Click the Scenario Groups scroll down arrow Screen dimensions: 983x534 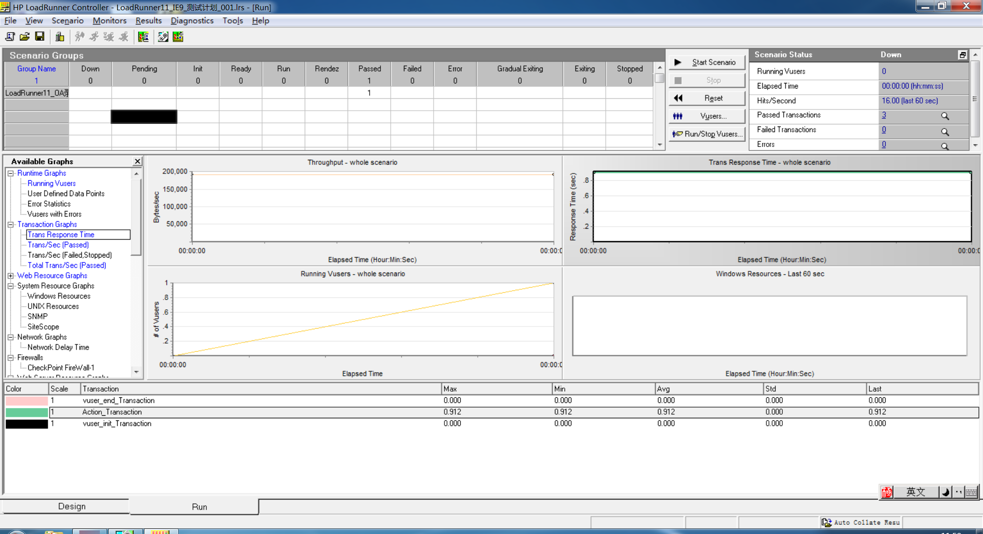coord(659,145)
